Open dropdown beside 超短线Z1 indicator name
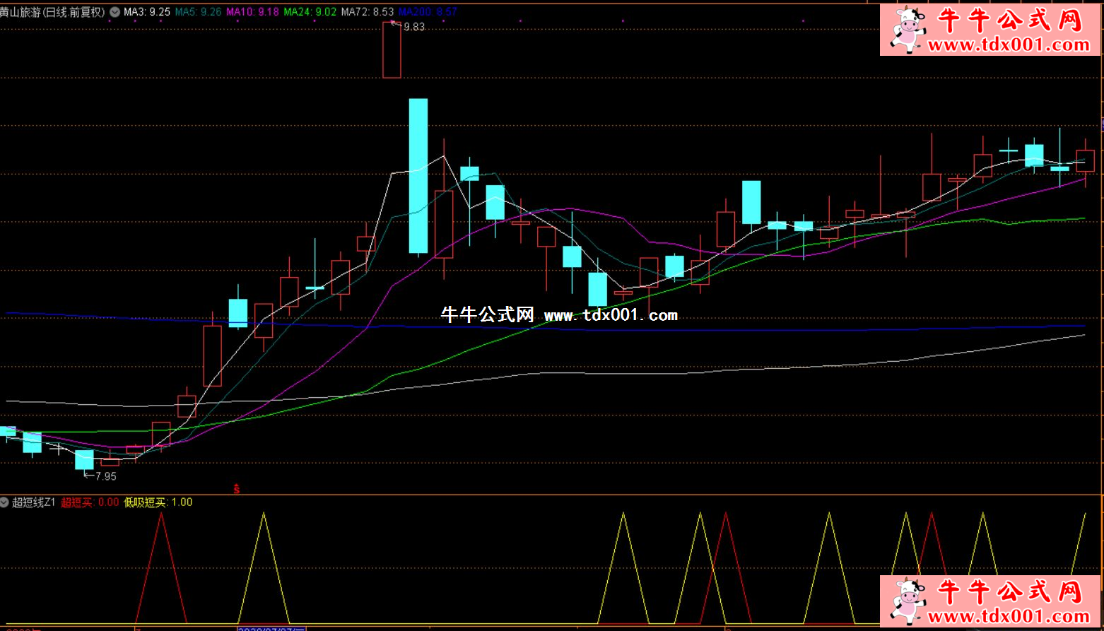1104x631 pixels. pos(5,502)
